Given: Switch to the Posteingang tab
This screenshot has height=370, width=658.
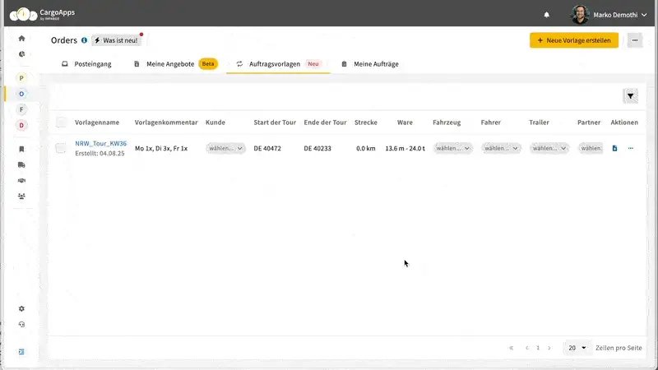Looking at the screenshot, I should point(87,64).
